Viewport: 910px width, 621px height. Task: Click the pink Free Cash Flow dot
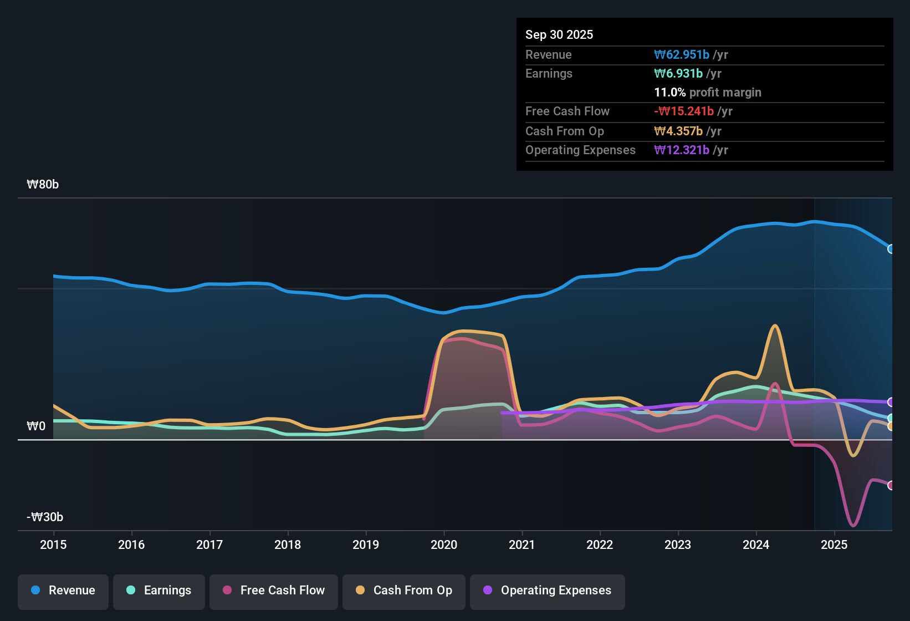coord(227,590)
